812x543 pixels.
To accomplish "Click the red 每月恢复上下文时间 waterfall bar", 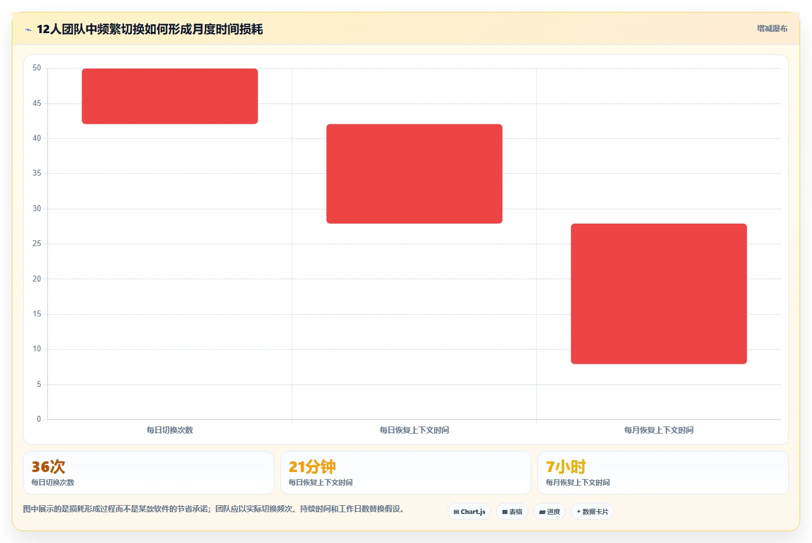I will click(659, 294).
